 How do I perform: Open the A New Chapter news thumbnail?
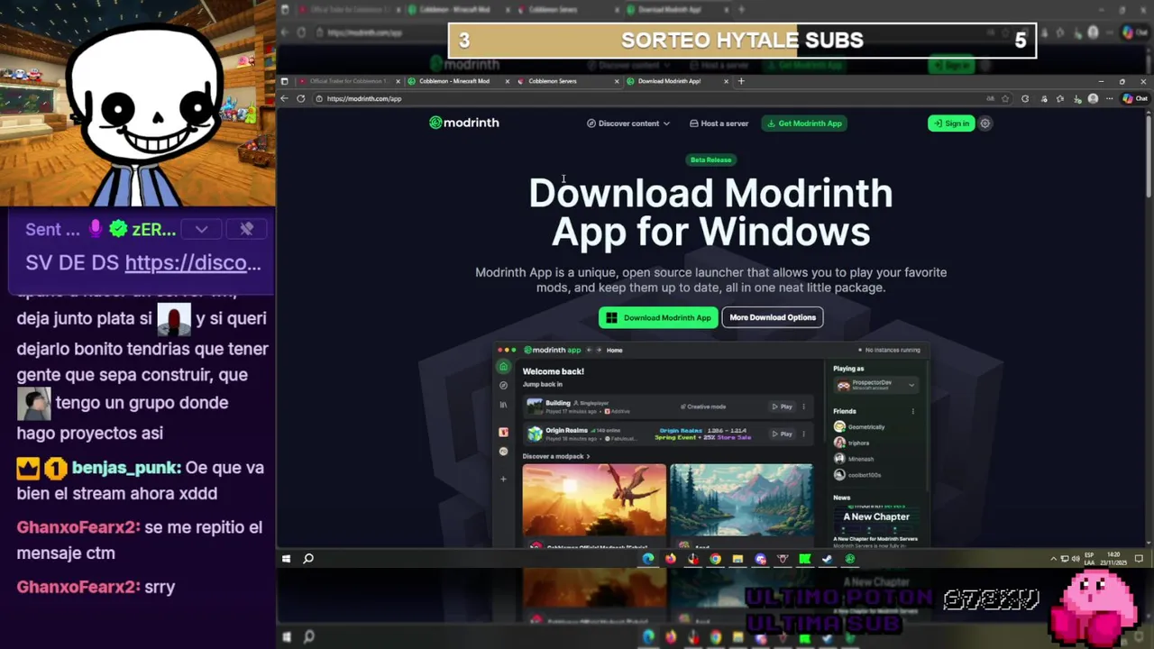coord(875,517)
